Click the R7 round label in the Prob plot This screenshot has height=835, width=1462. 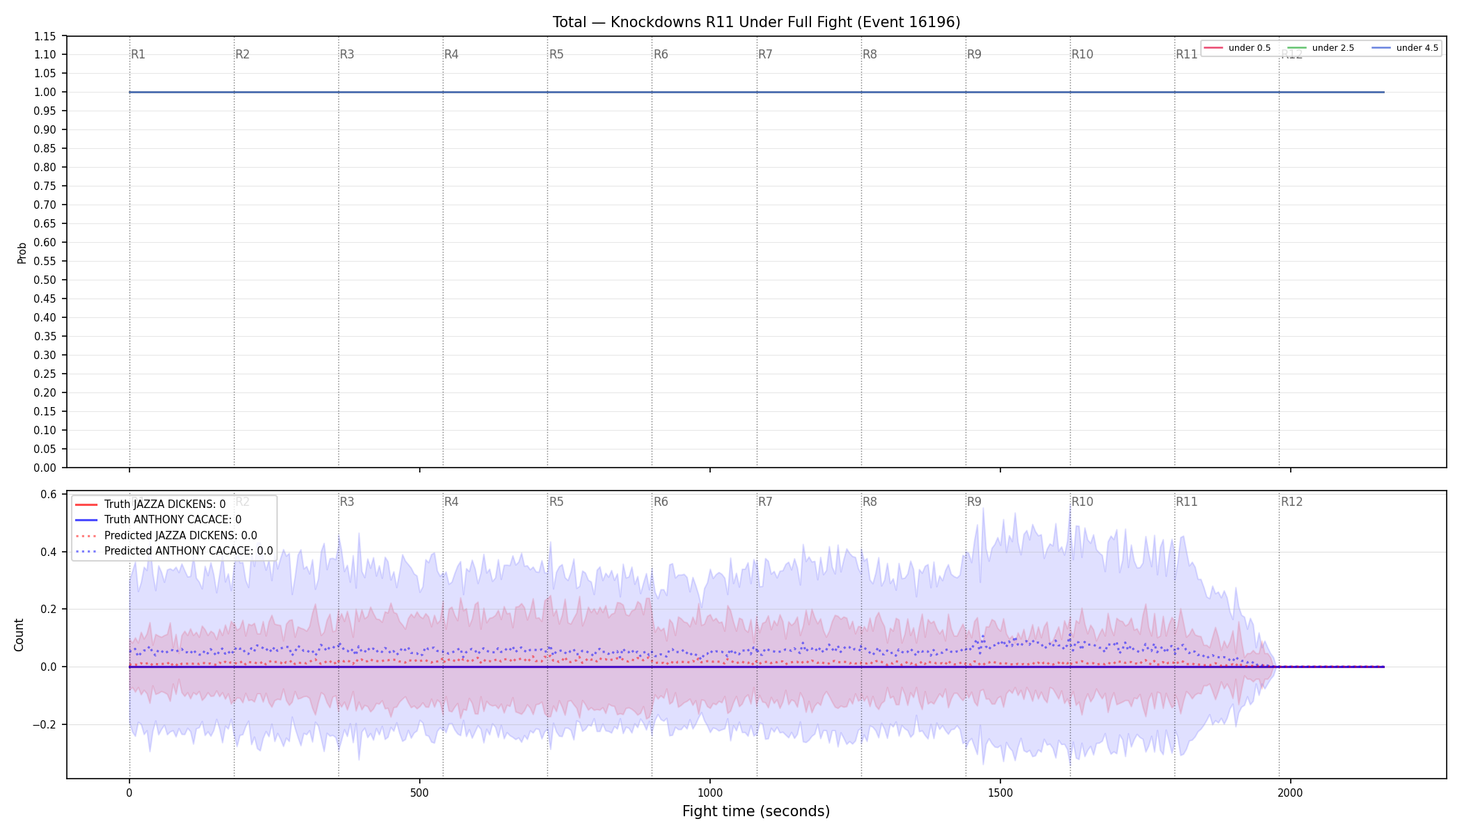tap(765, 54)
